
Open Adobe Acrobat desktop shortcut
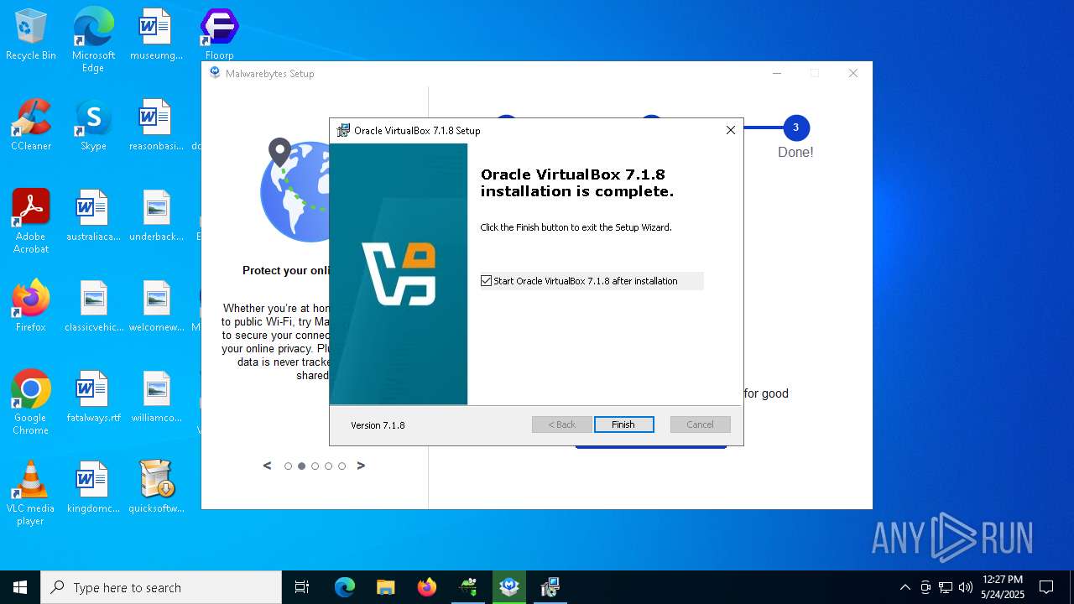tap(31, 221)
